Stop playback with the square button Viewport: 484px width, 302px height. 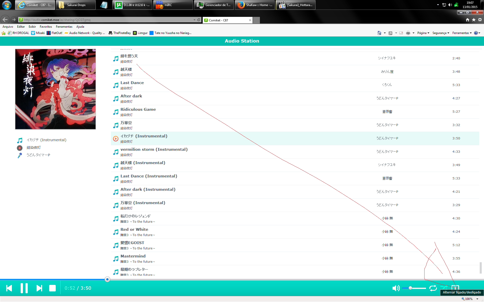(x=52, y=288)
